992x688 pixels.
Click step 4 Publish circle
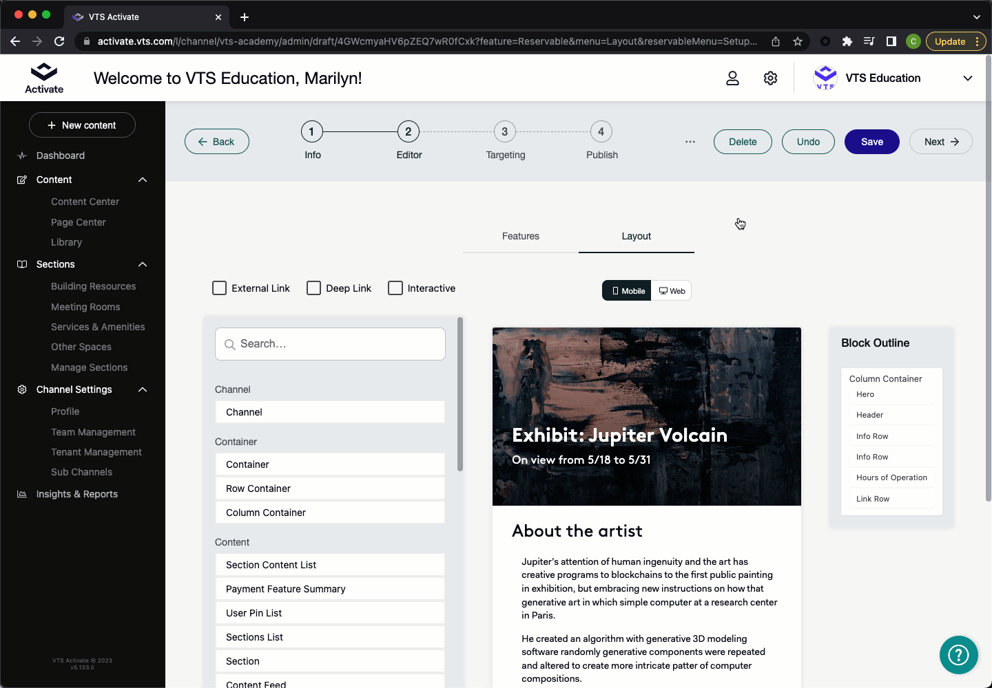tap(601, 131)
